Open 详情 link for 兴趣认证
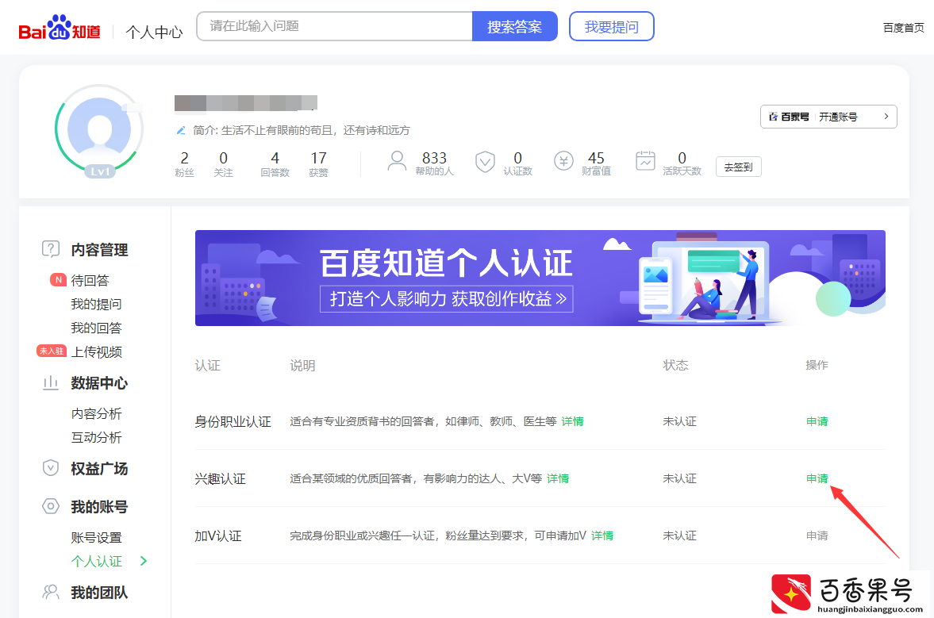This screenshot has width=934, height=618. (x=558, y=478)
